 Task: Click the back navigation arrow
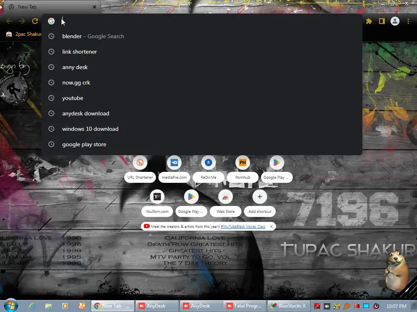[9, 21]
